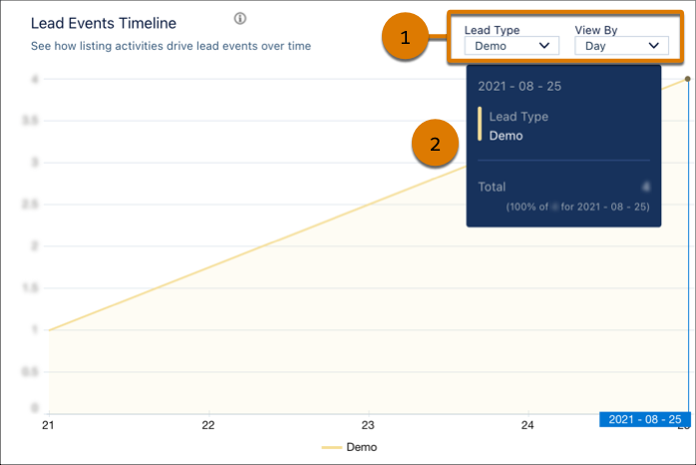696x465 pixels.
Task: Click the Demo legend line marker
Action: tap(331, 447)
